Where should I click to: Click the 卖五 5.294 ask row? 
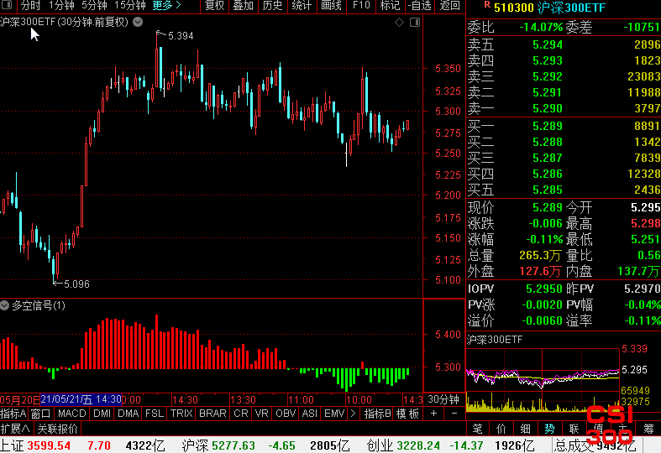(564, 44)
